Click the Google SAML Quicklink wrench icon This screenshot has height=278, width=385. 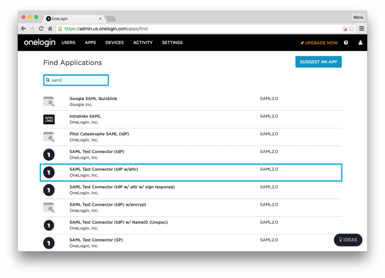tap(49, 102)
